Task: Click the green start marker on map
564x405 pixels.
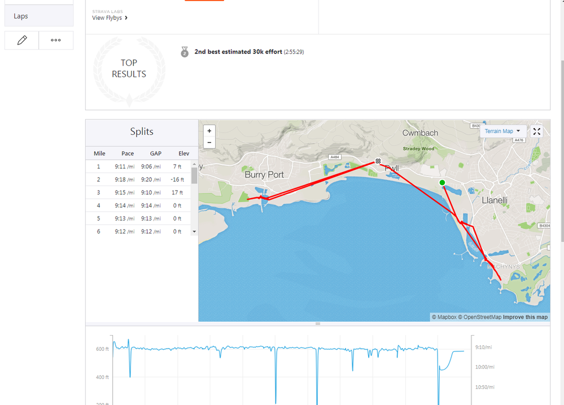Action: pos(442,183)
